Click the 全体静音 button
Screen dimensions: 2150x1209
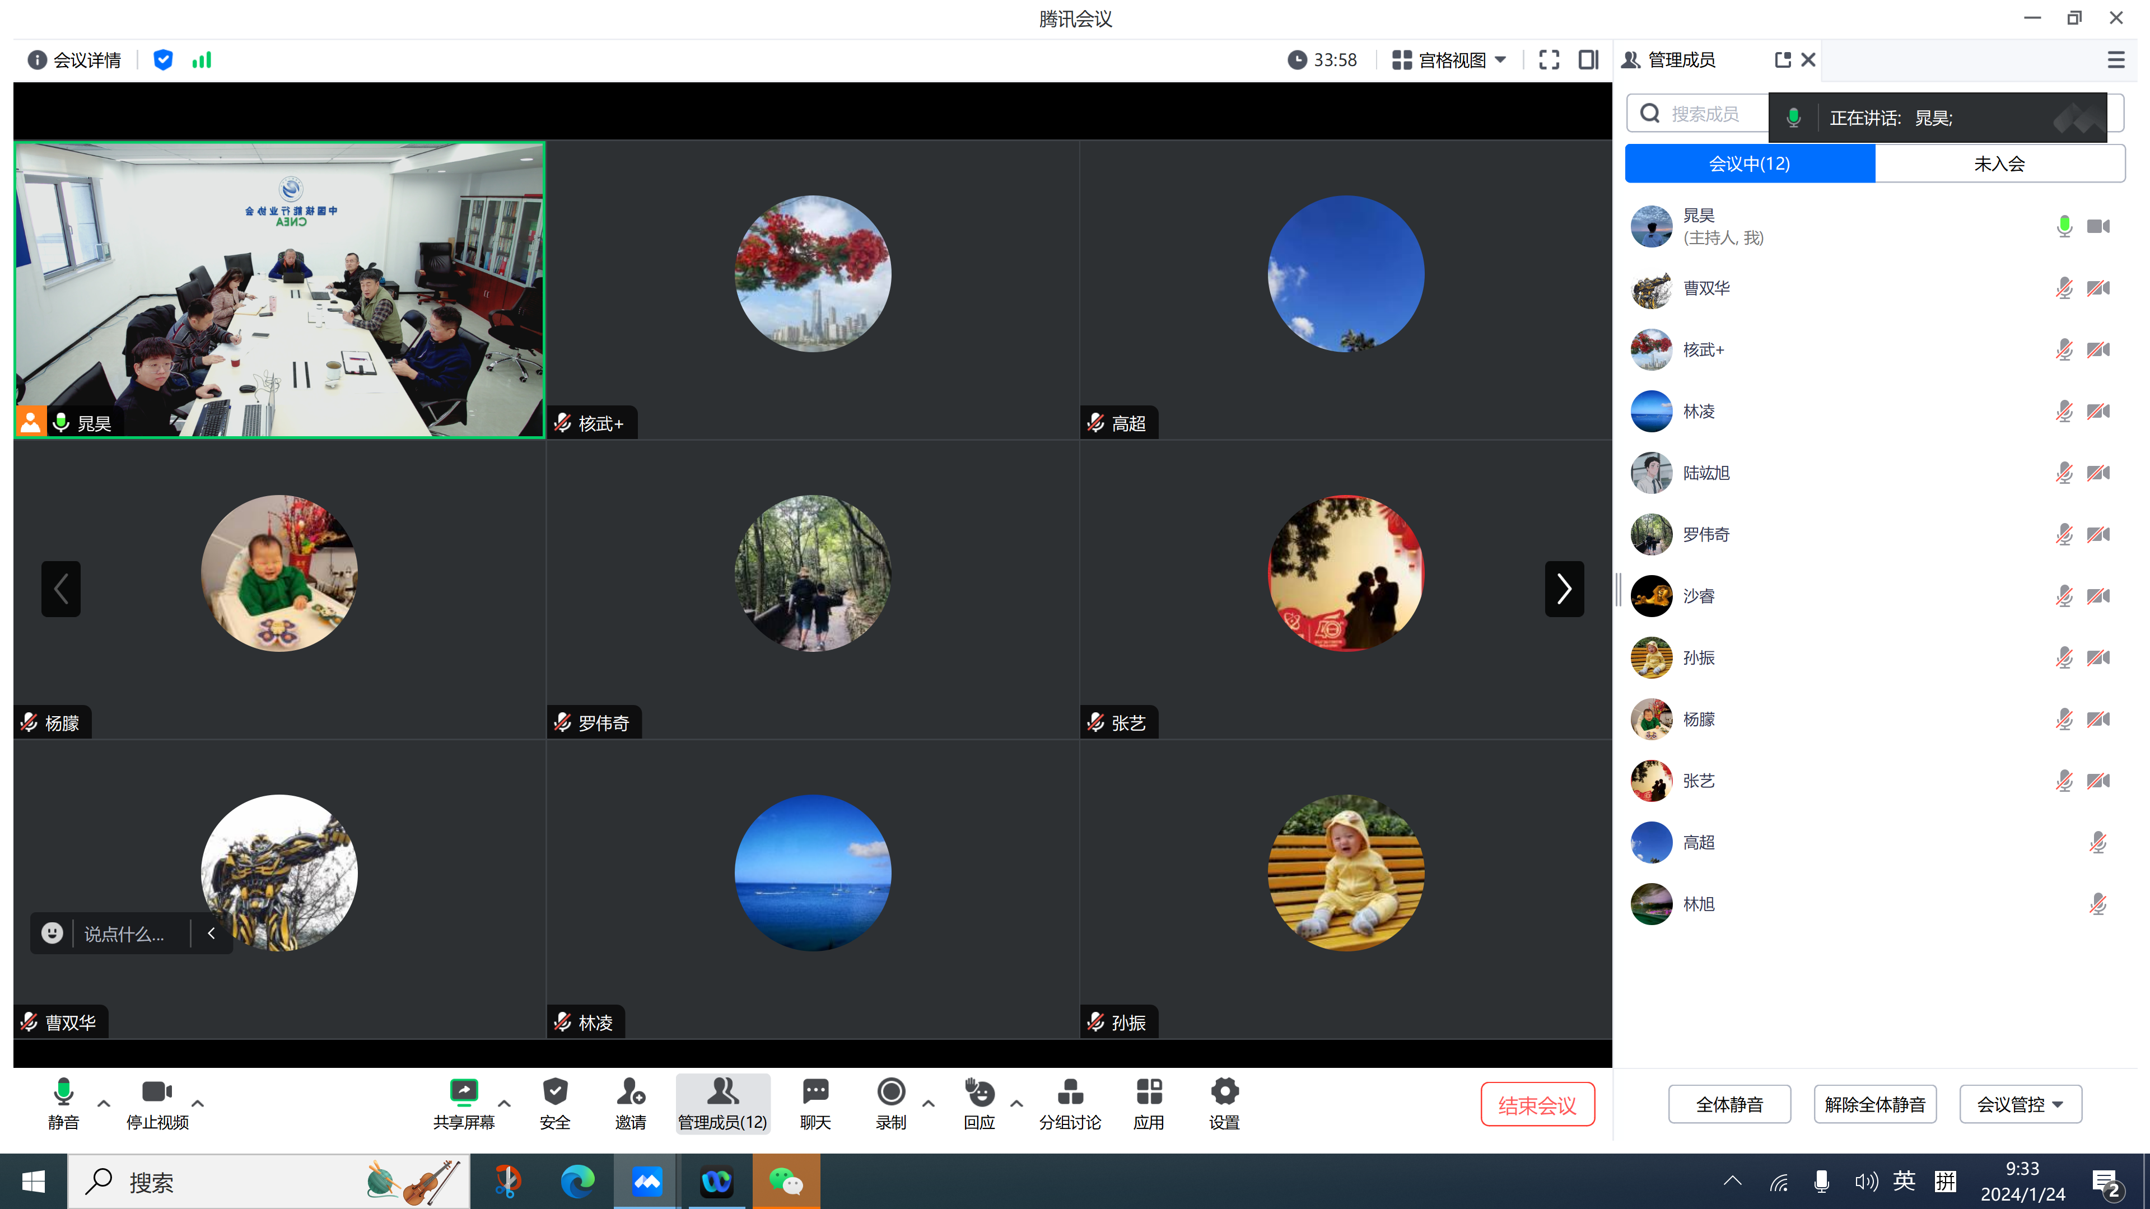tap(1729, 1105)
